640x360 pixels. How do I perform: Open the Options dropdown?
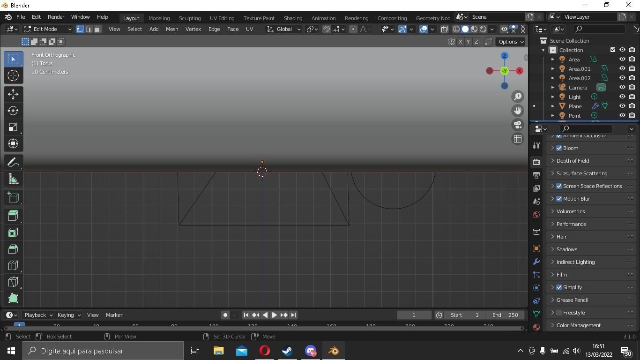(x=511, y=42)
